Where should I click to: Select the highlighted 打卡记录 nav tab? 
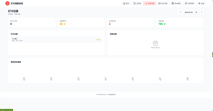[x=150, y=3]
